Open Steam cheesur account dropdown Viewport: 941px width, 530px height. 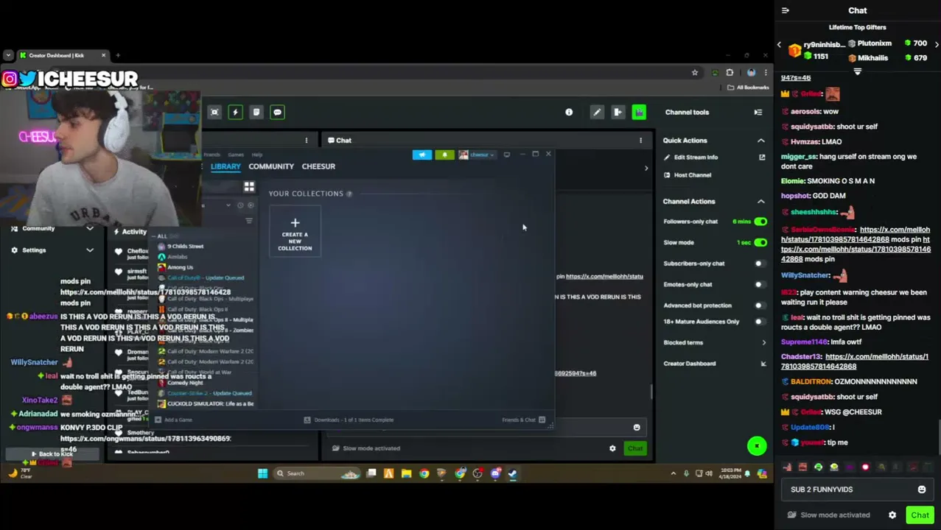[478, 155]
